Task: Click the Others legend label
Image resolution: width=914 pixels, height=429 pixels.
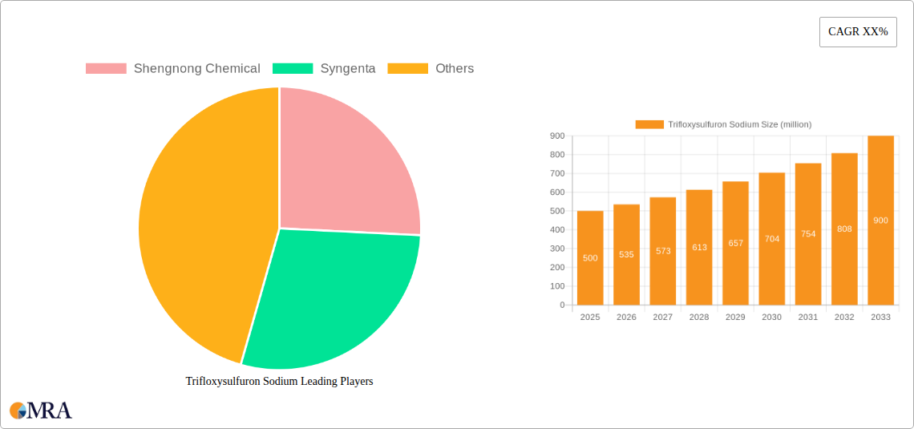Action: pos(455,69)
